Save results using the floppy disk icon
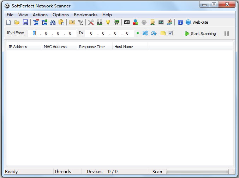The height and width of the screenshot is (178, 239). [x=25, y=22]
